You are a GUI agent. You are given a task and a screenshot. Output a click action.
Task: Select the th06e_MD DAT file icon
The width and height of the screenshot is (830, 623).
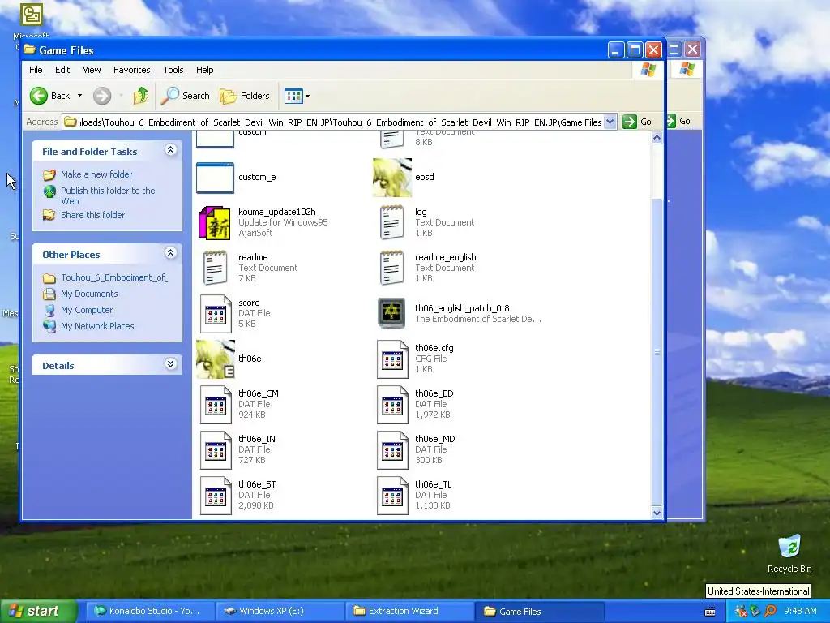(392, 450)
